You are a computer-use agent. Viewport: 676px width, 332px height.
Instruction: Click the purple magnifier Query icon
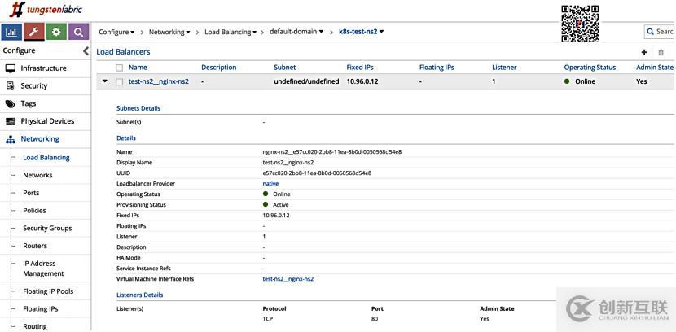(78, 32)
